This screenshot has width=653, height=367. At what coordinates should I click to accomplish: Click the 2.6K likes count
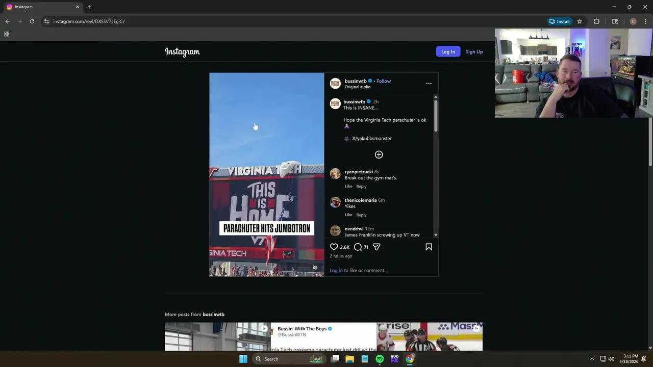click(x=345, y=247)
